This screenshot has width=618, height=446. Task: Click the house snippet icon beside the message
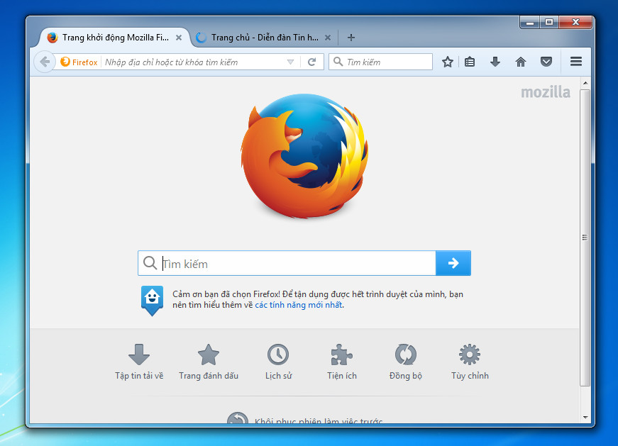[x=152, y=301]
